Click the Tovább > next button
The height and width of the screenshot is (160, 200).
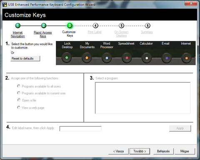click(140, 151)
